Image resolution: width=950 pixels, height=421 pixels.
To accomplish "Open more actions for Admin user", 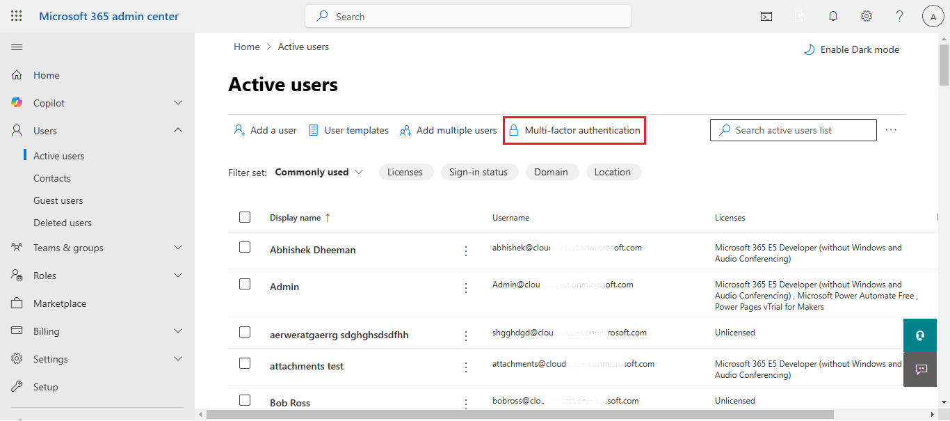I will click(x=466, y=287).
